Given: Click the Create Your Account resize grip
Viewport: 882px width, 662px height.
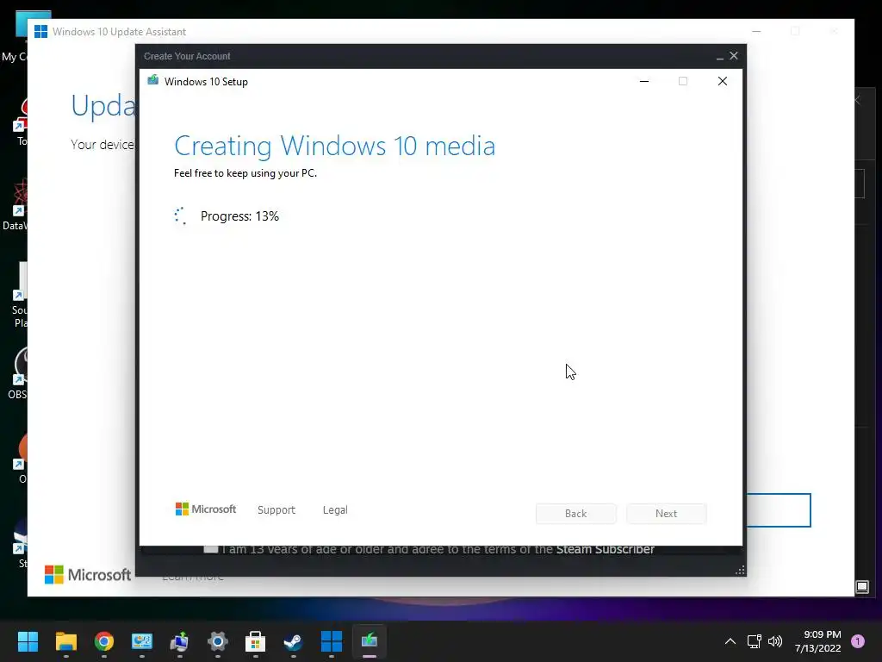Looking at the screenshot, I should pos(740,571).
